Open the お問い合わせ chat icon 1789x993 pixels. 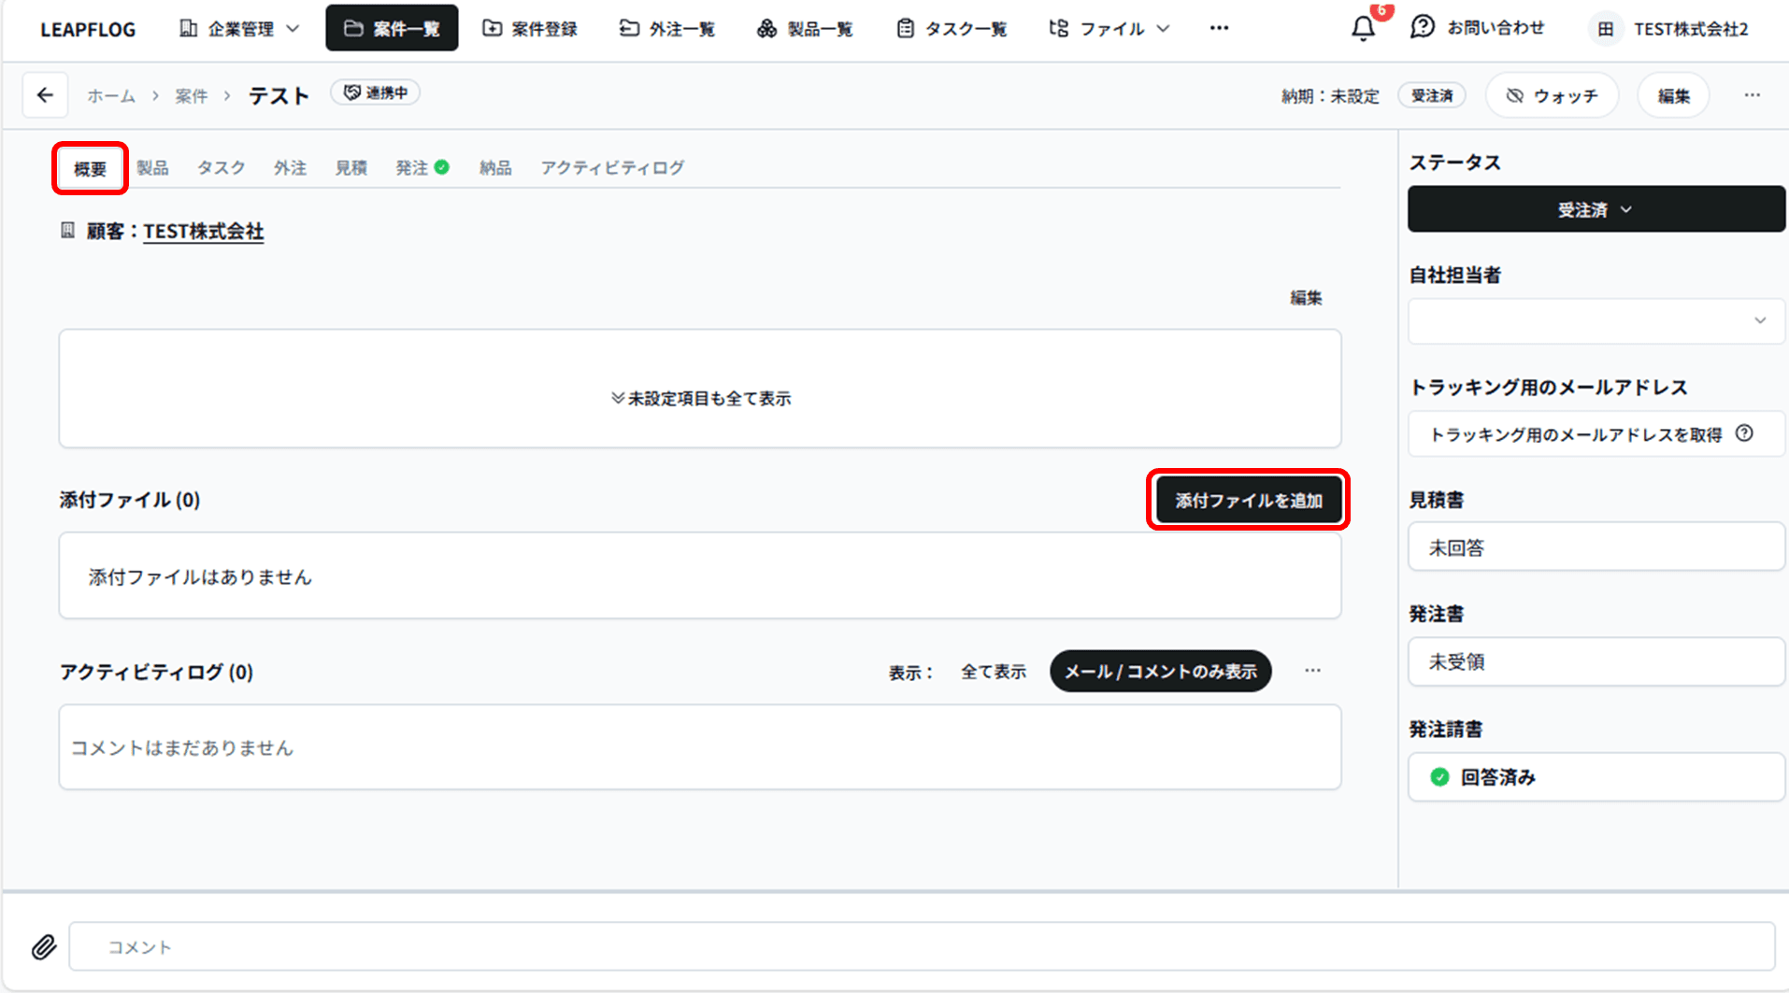point(1422,28)
